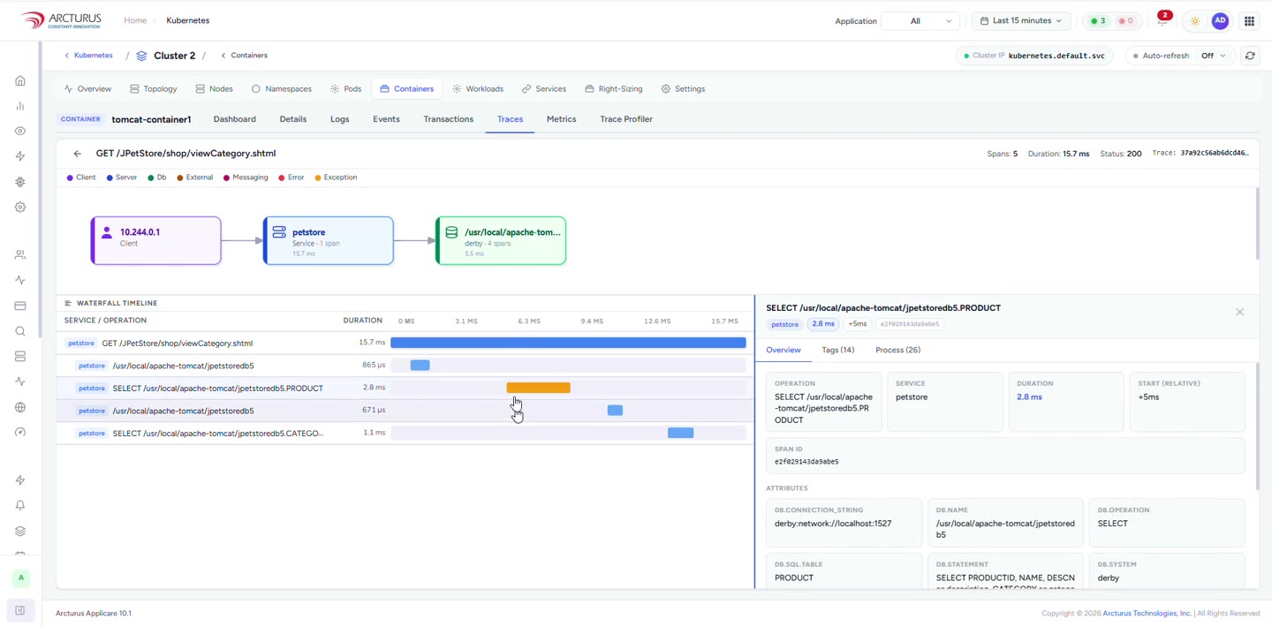The image size is (1272, 627).
Task: Select the petstore service node
Action: pos(329,240)
